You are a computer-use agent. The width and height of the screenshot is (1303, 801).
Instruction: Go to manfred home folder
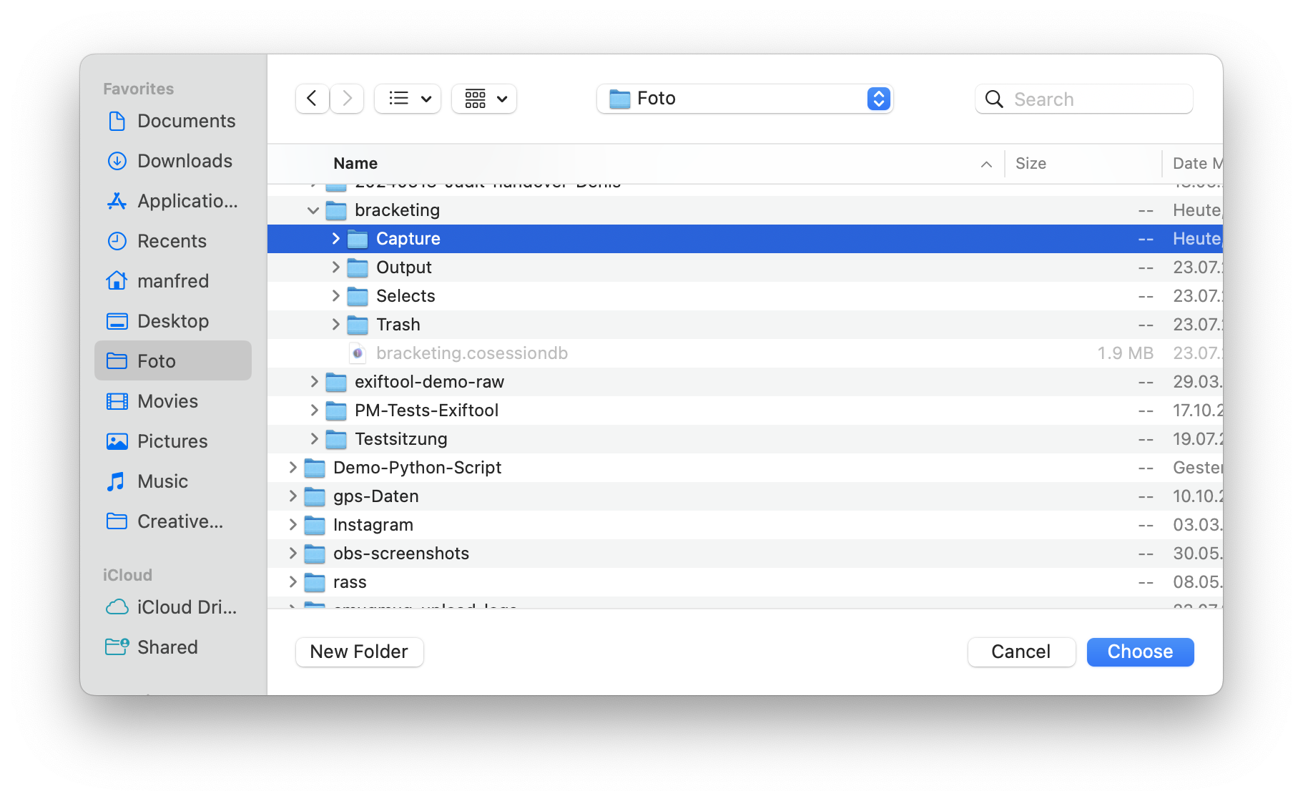[x=172, y=281]
